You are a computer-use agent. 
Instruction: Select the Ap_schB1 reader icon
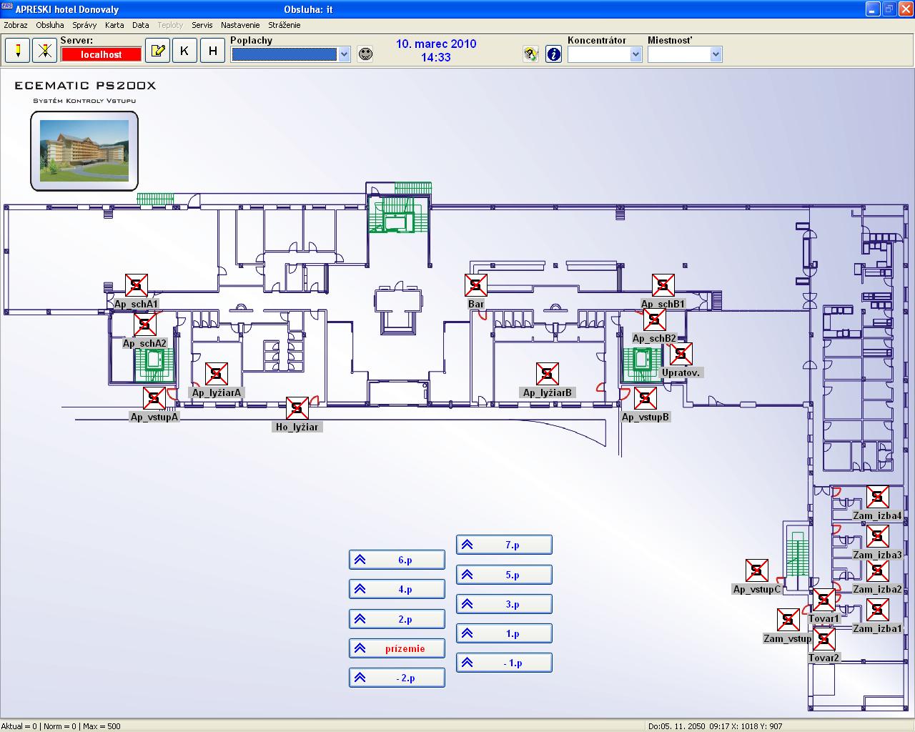[663, 285]
